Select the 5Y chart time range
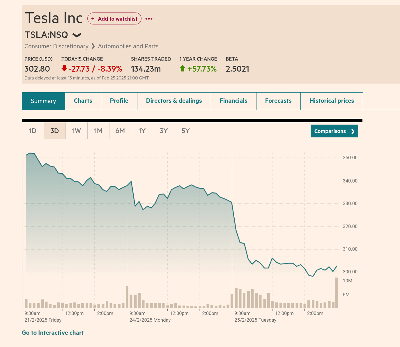This screenshot has height=347, width=400. point(185,131)
